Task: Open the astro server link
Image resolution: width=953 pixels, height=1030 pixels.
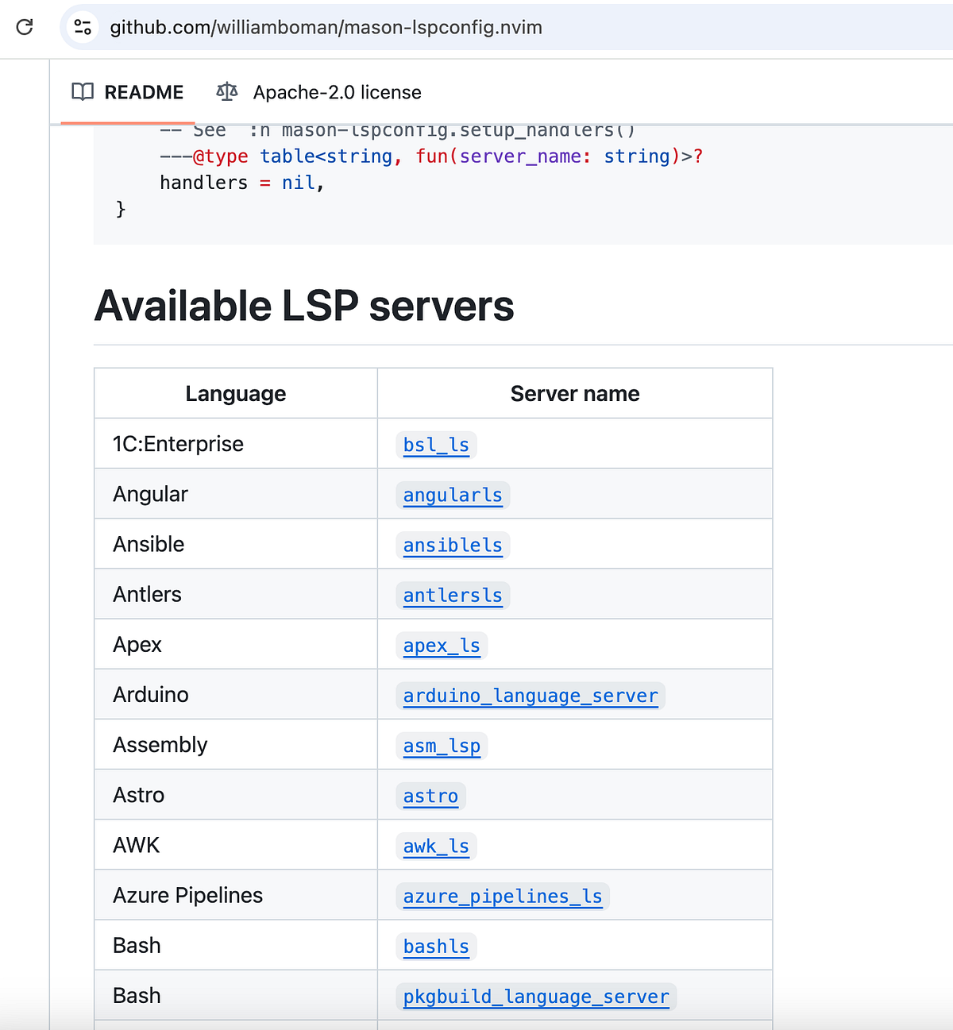Action: click(430, 797)
